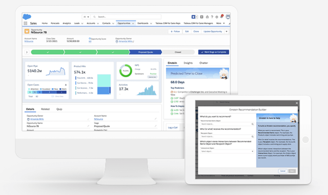
Task: Open the App Launcher grid icon
Action: coord(25,23)
